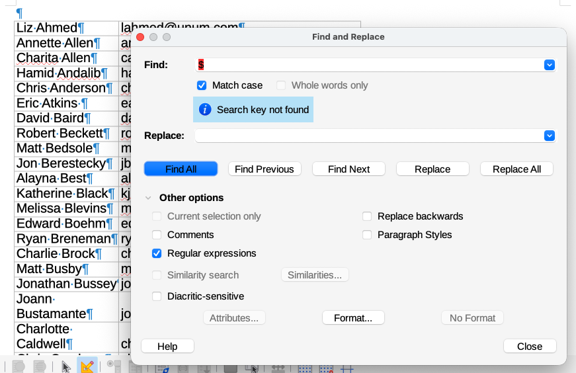576x373 pixels.
Task: Enable Replace backwards option
Action: coord(367,216)
